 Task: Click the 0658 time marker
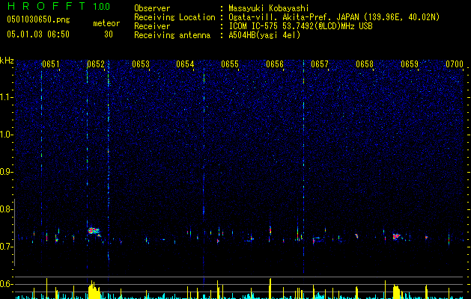point(365,64)
